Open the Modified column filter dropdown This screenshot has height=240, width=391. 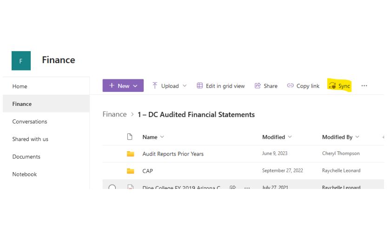tap(290, 137)
